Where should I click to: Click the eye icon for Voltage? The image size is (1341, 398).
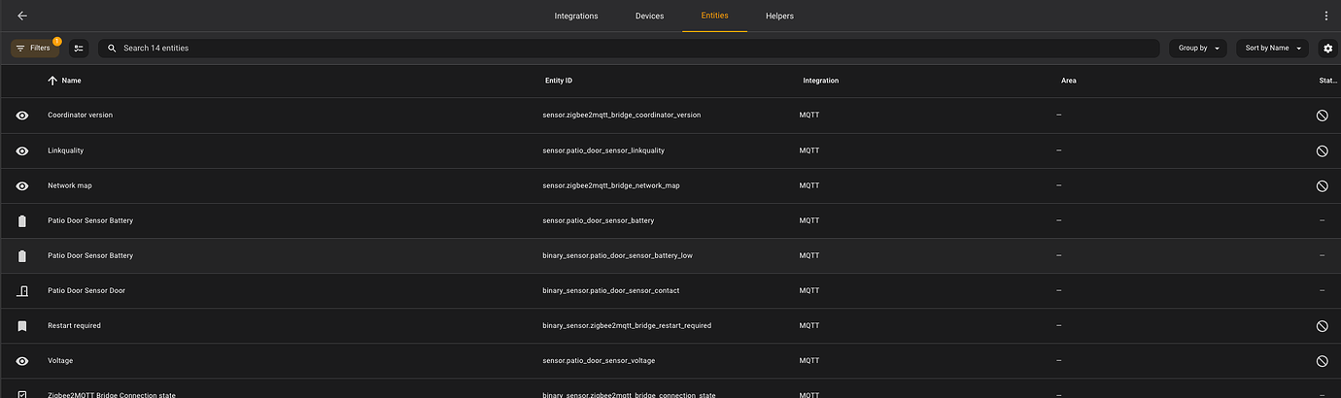22,360
